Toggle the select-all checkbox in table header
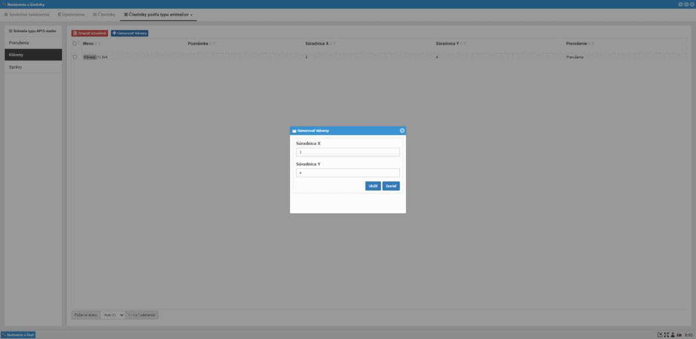696x339 pixels. [75, 43]
